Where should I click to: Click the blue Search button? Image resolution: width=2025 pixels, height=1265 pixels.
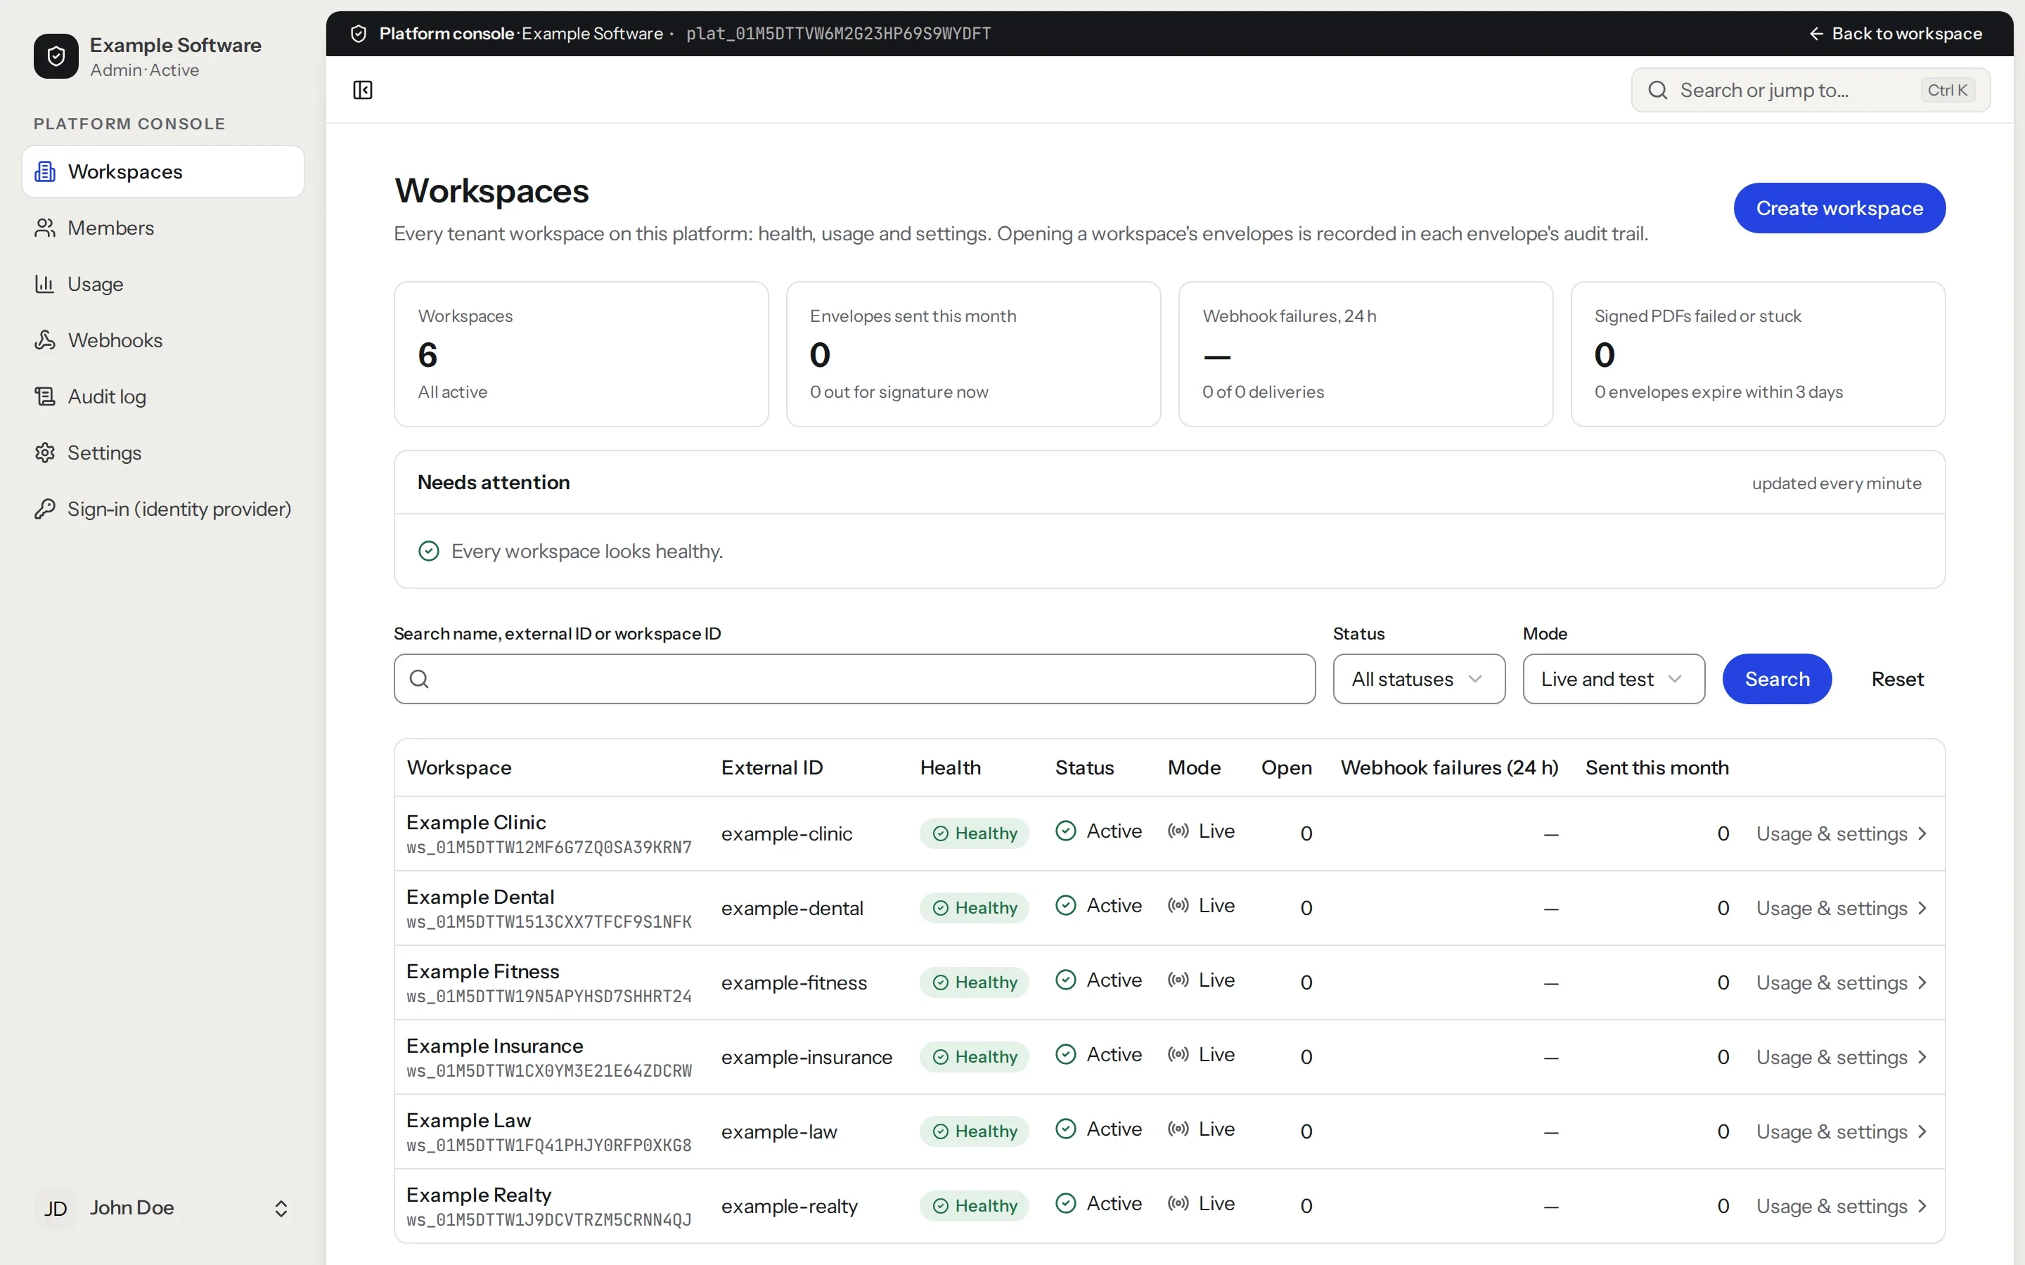click(1777, 678)
